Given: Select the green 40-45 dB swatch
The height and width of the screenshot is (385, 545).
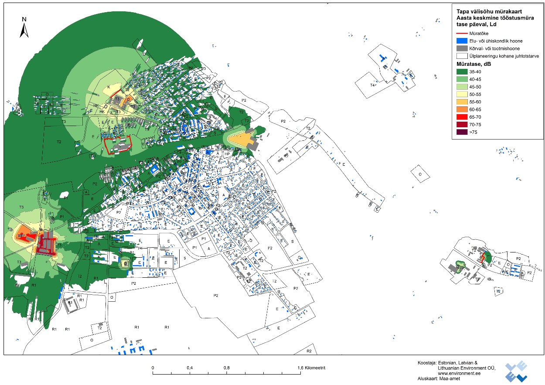Looking at the screenshot, I should (x=462, y=79).
